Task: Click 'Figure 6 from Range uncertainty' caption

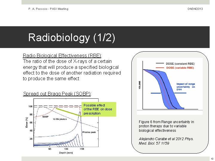Action: (166, 126)
